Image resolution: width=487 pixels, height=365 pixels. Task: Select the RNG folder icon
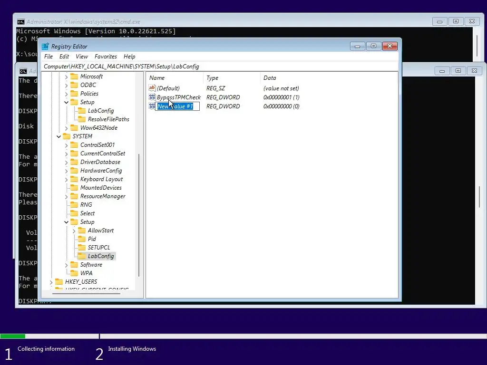coord(74,204)
